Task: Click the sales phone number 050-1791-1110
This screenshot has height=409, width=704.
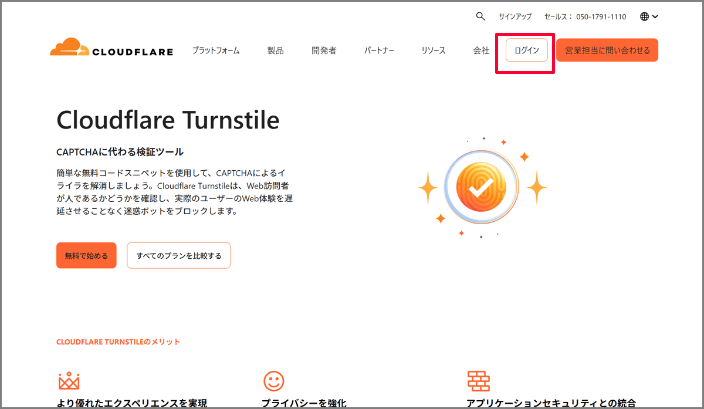Action: tap(601, 17)
